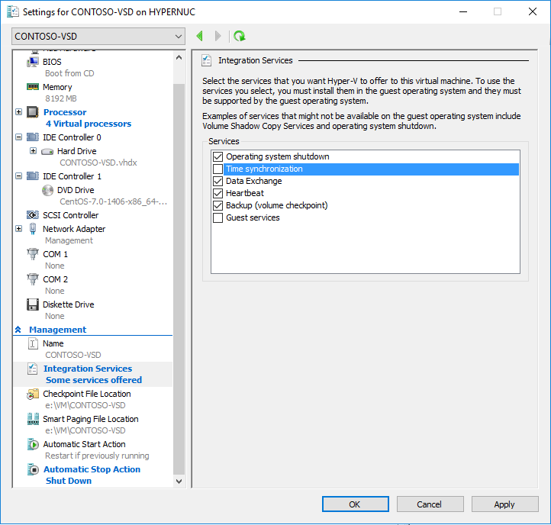The image size is (551, 525).
Task: Select the Heartbeat service row
Action: pos(244,194)
